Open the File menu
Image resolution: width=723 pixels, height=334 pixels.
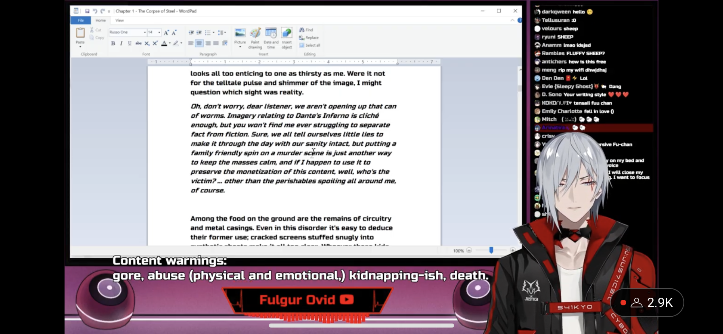(81, 20)
